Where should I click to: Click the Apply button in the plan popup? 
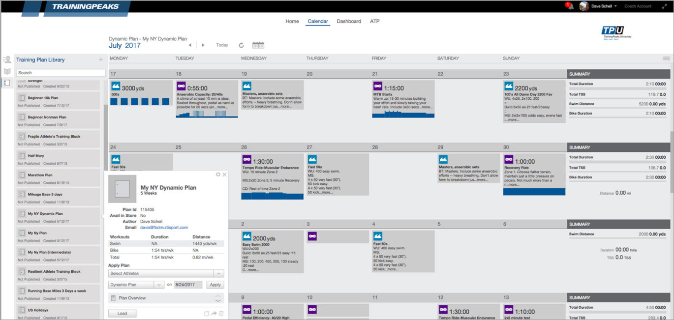[214, 284]
